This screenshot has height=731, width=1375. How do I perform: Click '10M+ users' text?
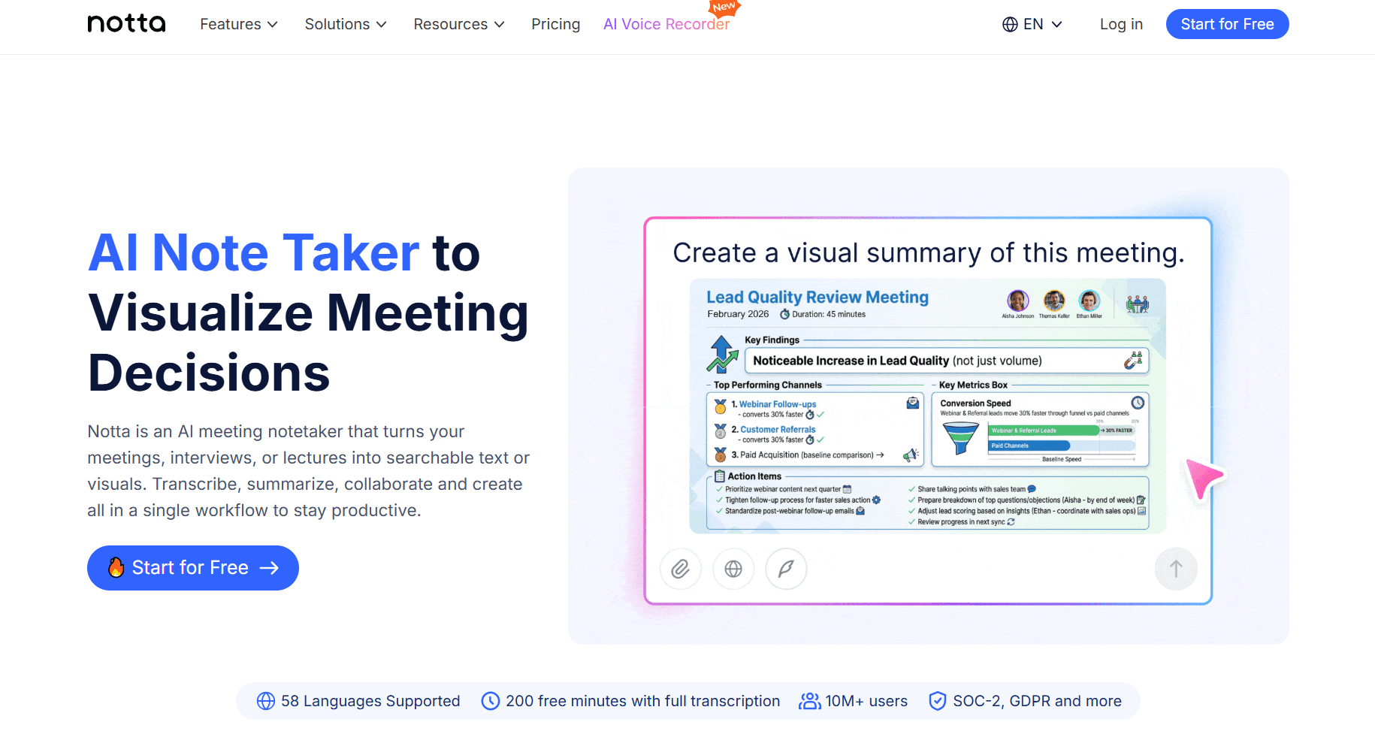pyautogui.click(x=866, y=701)
